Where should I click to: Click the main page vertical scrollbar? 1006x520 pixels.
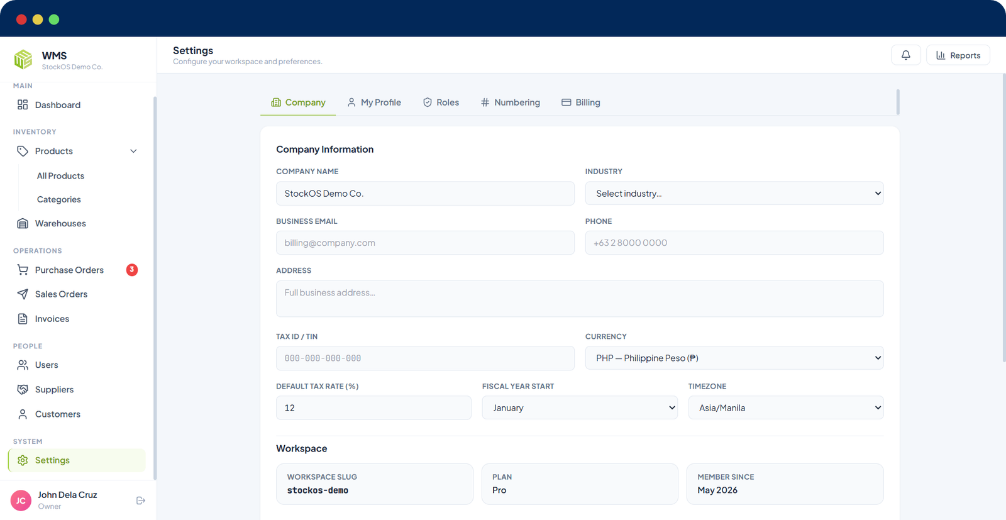pyautogui.click(x=1003, y=218)
